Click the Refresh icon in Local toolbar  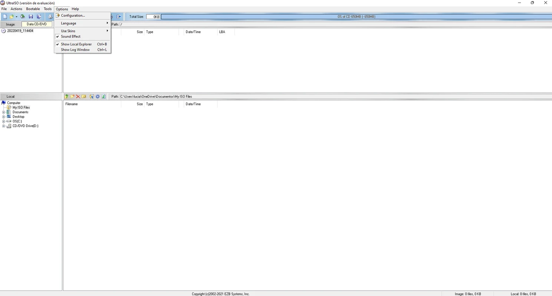(x=103, y=97)
